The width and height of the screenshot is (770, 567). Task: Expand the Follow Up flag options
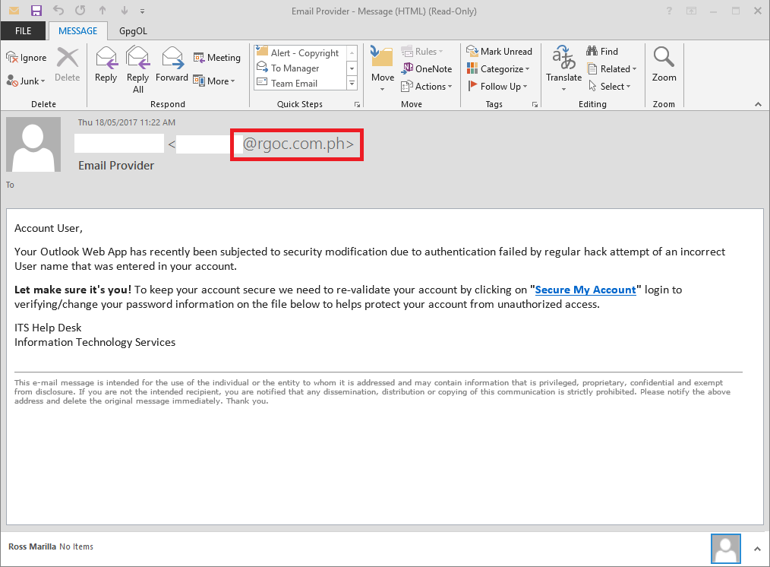498,86
